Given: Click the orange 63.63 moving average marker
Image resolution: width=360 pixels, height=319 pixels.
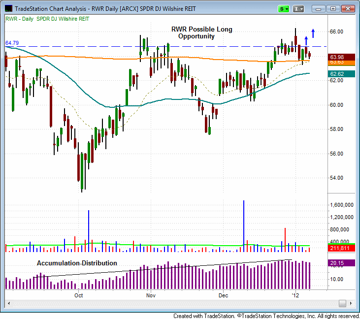Looking at the screenshot, I should [341, 63].
